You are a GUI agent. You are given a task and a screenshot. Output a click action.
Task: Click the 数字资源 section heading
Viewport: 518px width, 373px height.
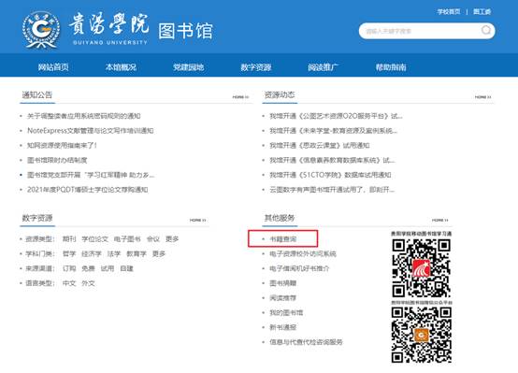tap(37, 218)
